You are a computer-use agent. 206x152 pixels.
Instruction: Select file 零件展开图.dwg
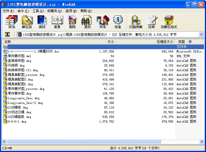[x=20, y=93]
